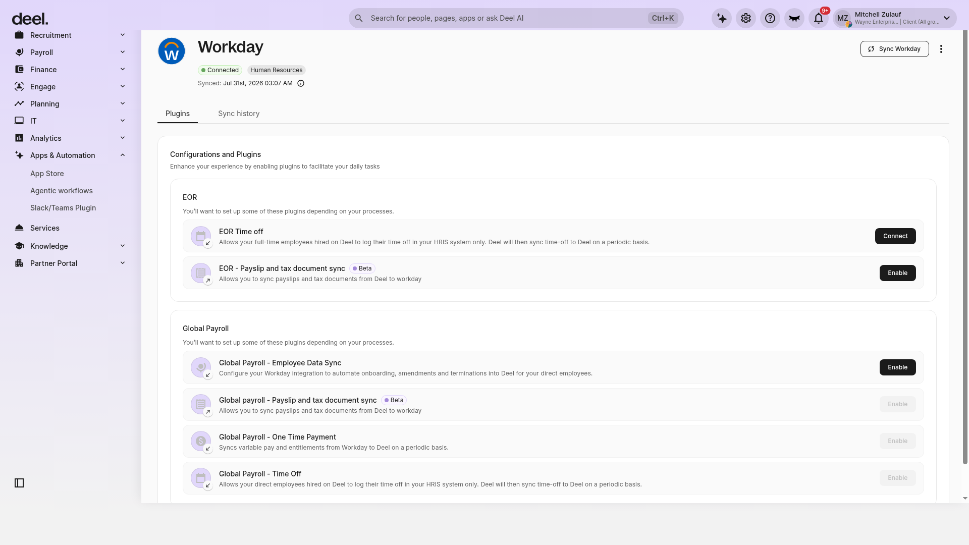Open Agentic workflows in sidebar

[62, 191]
